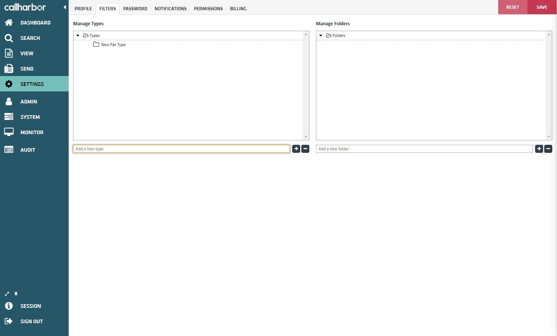Open the Profile tab
Screen dimensions: 557x336
tap(83, 8)
